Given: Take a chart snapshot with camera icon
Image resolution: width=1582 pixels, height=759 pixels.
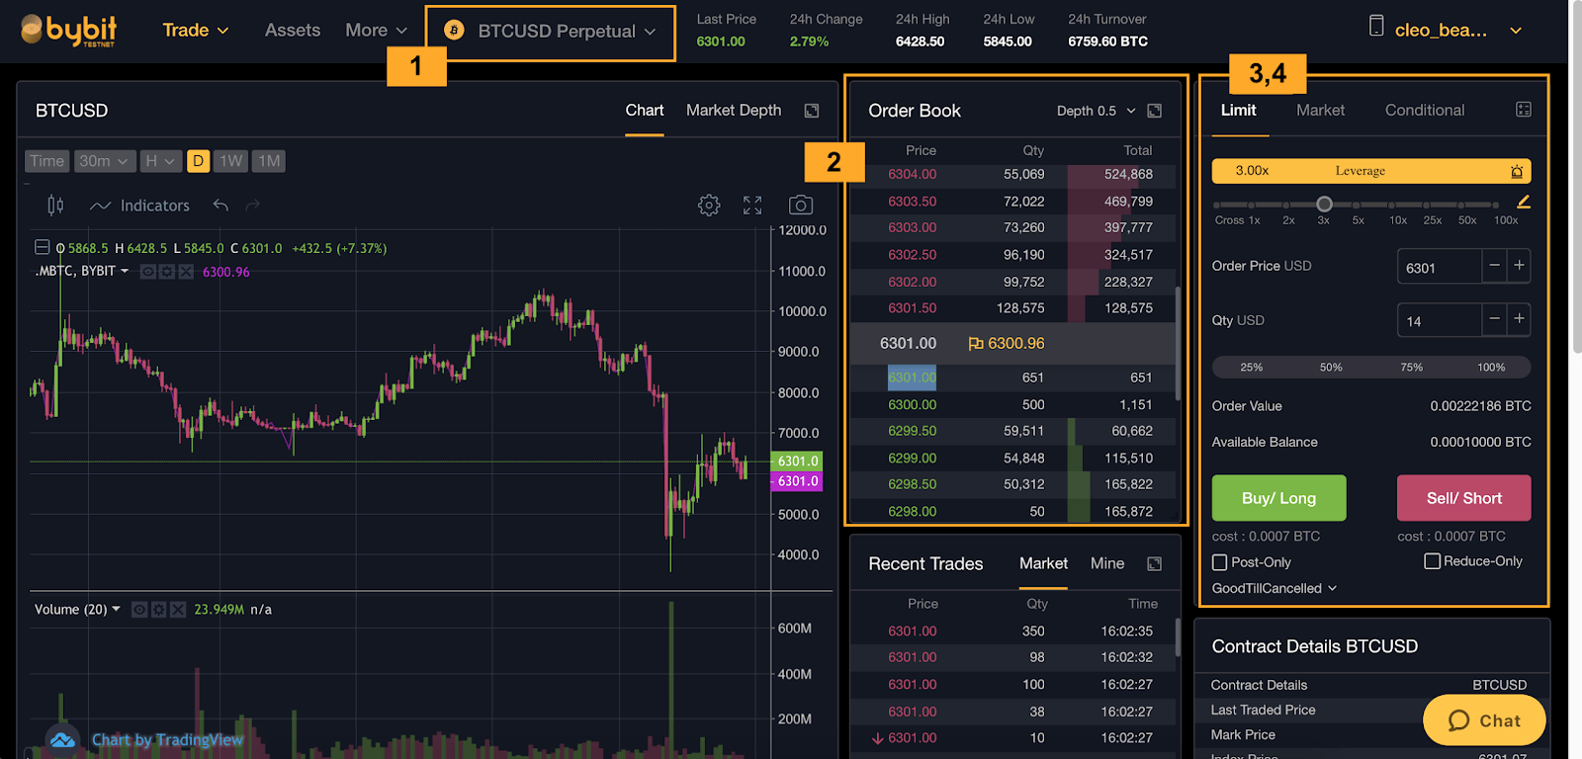Looking at the screenshot, I should coord(801,205).
